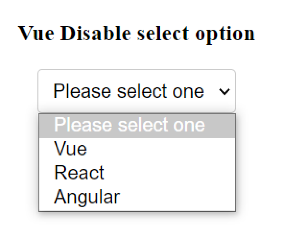Viewport: 285px width, 237px height.
Task: Click highlighted 'Please select one' list option
Action: (x=129, y=125)
